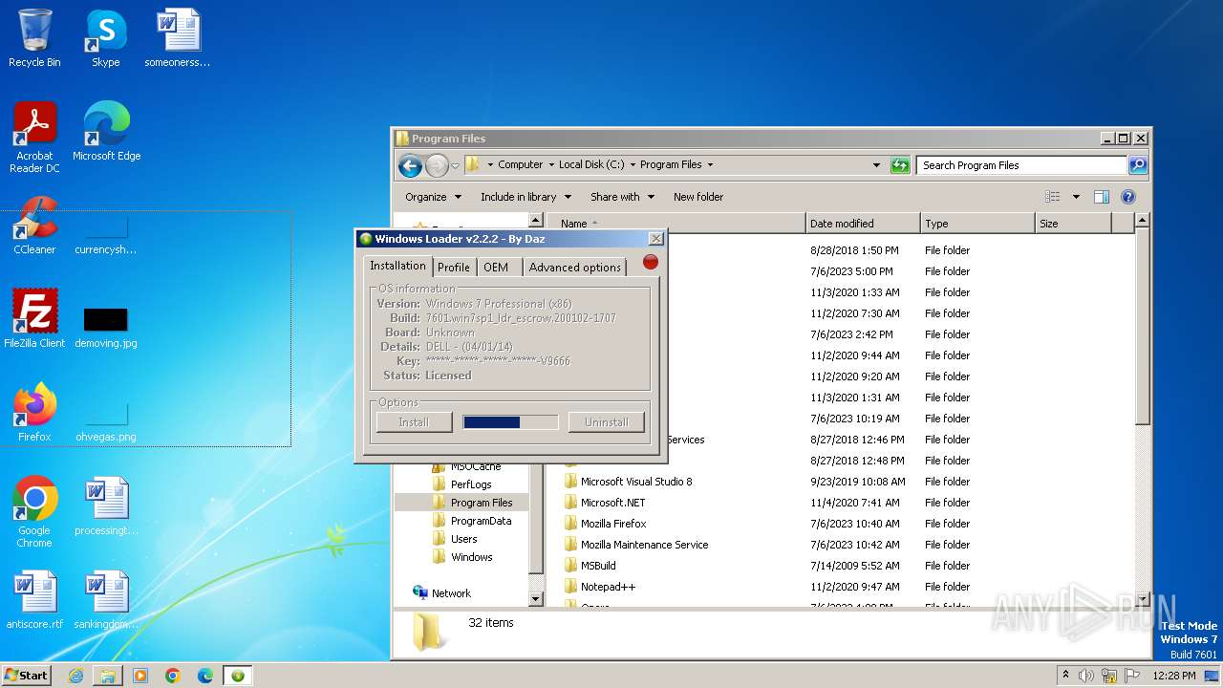Screen dimensions: 1223x688
Task: Select ohvegas.png on the desktop
Action: point(105,420)
